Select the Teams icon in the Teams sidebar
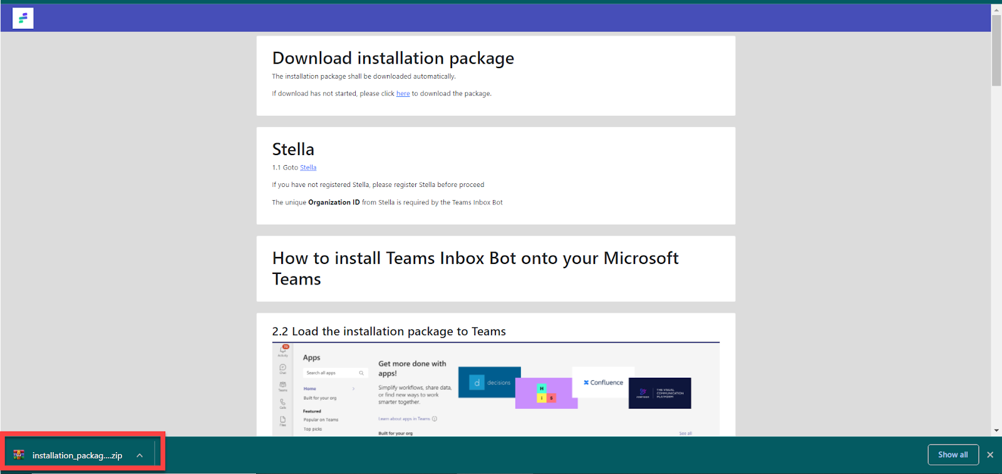 tap(283, 386)
